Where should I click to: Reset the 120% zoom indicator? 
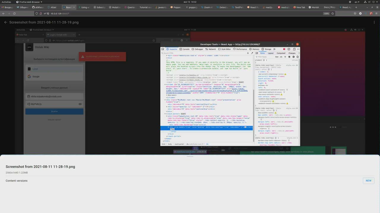click(x=326, y=13)
